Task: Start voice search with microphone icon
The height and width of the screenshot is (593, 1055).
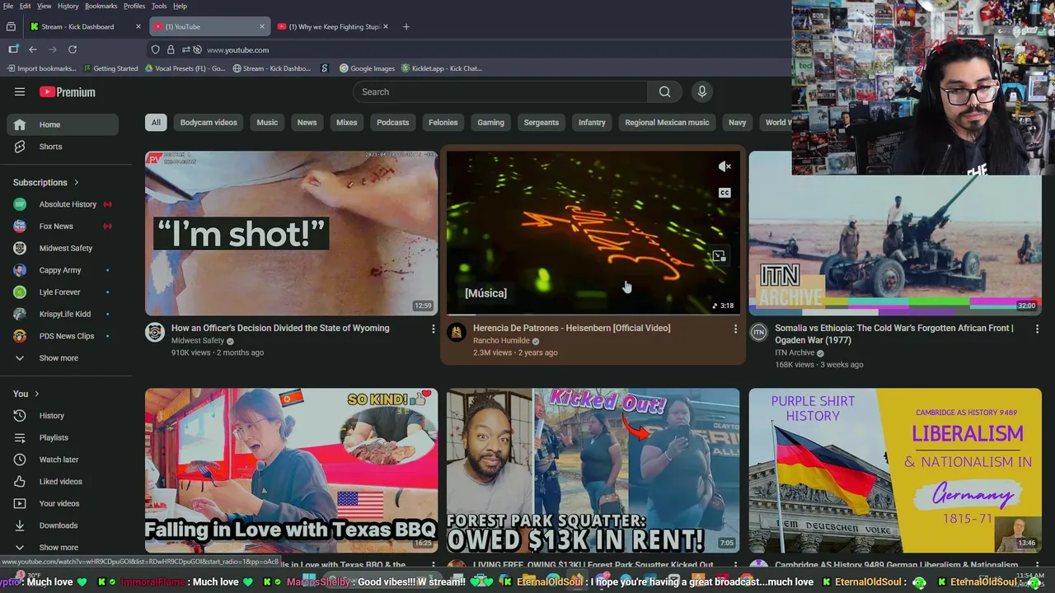Action: click(702, 92)
